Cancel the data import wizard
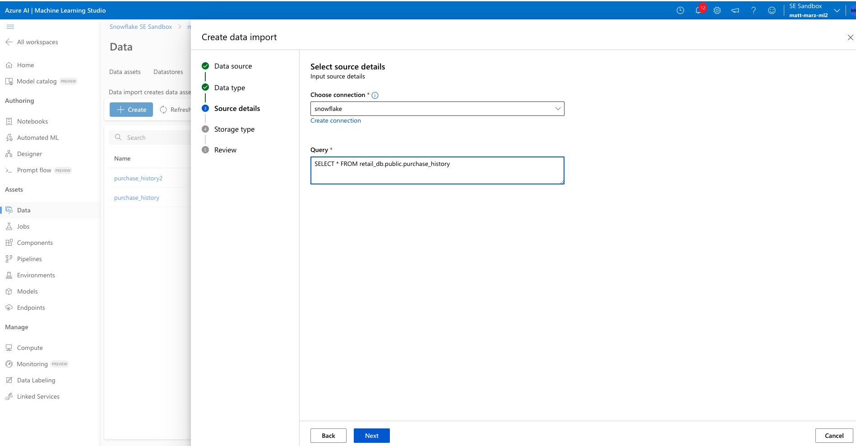The image size is (856, 446). pyautogui.click(x=833, y=436)
